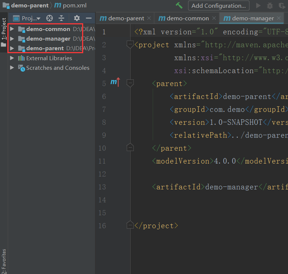Viewport: 288px width, 274px height.
Task: Click the modelVersion 4.0.0 line
Action: click(x=220, y=161)
